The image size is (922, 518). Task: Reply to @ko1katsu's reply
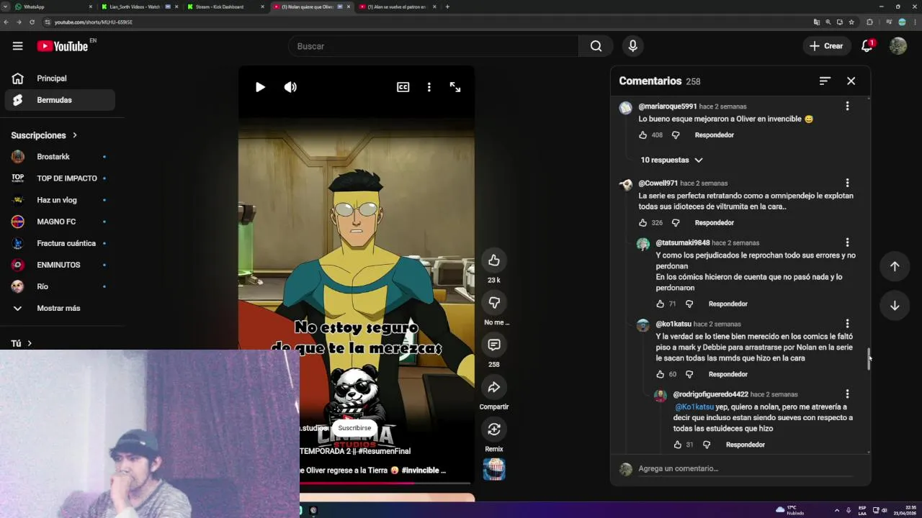point(728,374)
